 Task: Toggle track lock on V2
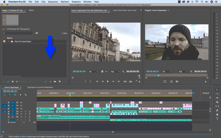pos(9,106)
